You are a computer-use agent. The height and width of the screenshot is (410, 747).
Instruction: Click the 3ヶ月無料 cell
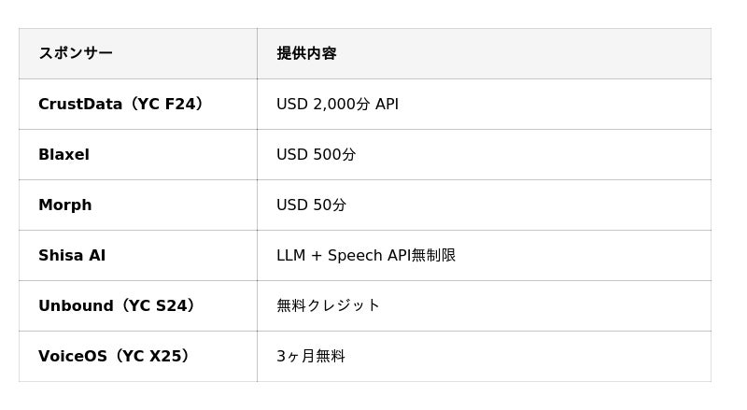(x=311, y=357)
